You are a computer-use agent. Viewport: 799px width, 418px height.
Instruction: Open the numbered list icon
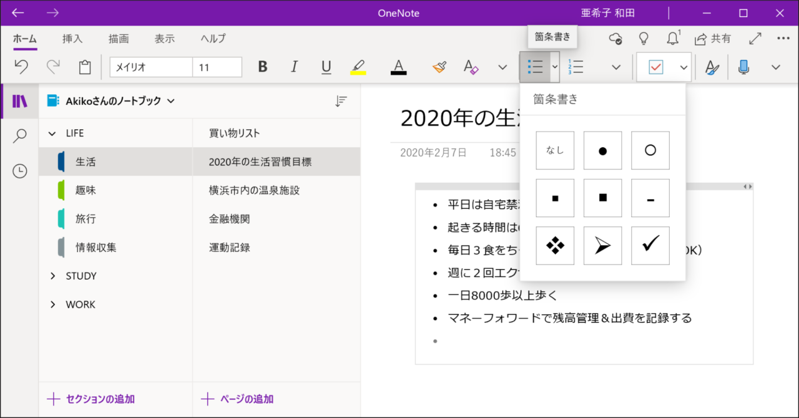pyautogui.click(x=575, y=67)
